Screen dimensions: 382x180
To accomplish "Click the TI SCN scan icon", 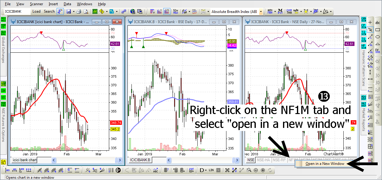I will [363, 33].
